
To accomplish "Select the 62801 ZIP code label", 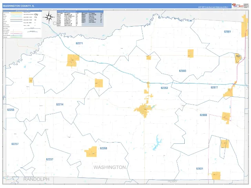I will [x=227, y=32].
